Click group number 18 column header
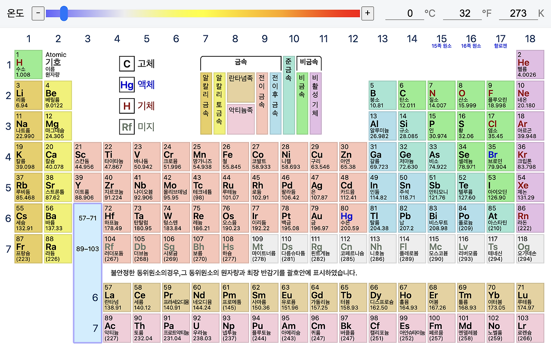 [530, 39]
